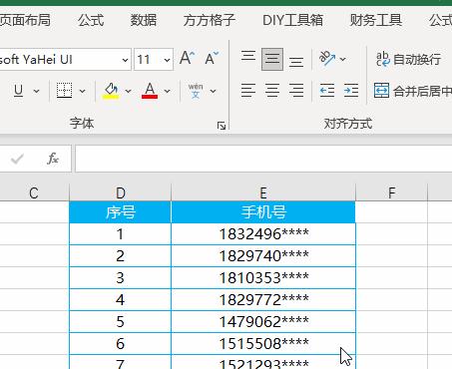Toggle underline formatting

(x=19, y=91)
